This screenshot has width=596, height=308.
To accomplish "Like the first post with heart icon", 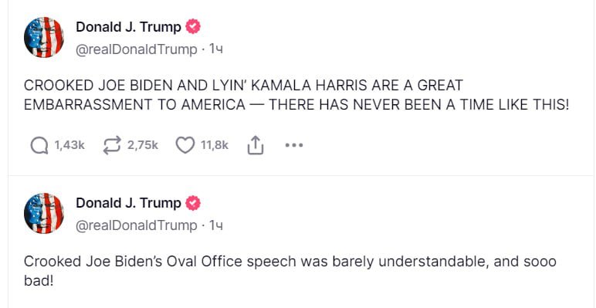I will coord(185,146).
